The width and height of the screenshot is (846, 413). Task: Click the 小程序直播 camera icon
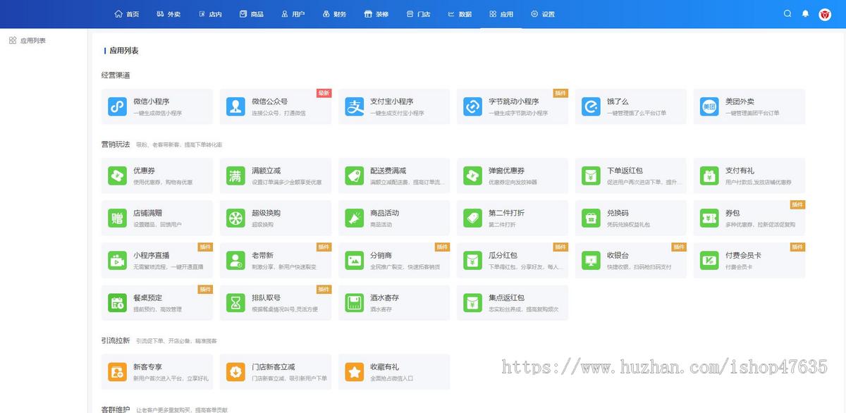coord(117,260)
